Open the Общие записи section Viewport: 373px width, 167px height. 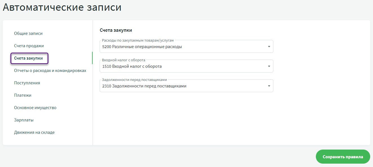click(x=28, y=33)
